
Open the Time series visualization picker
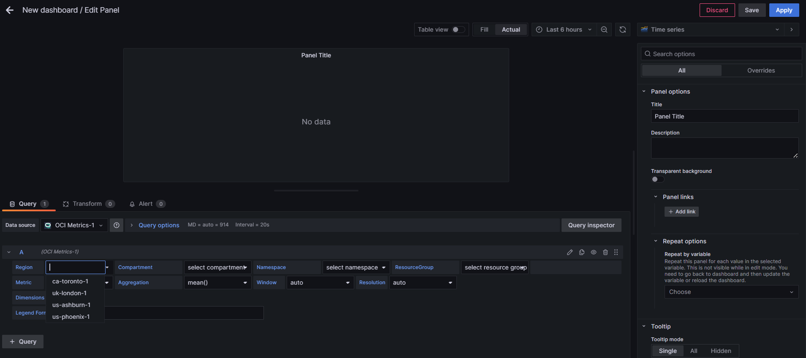click(710, 30)
